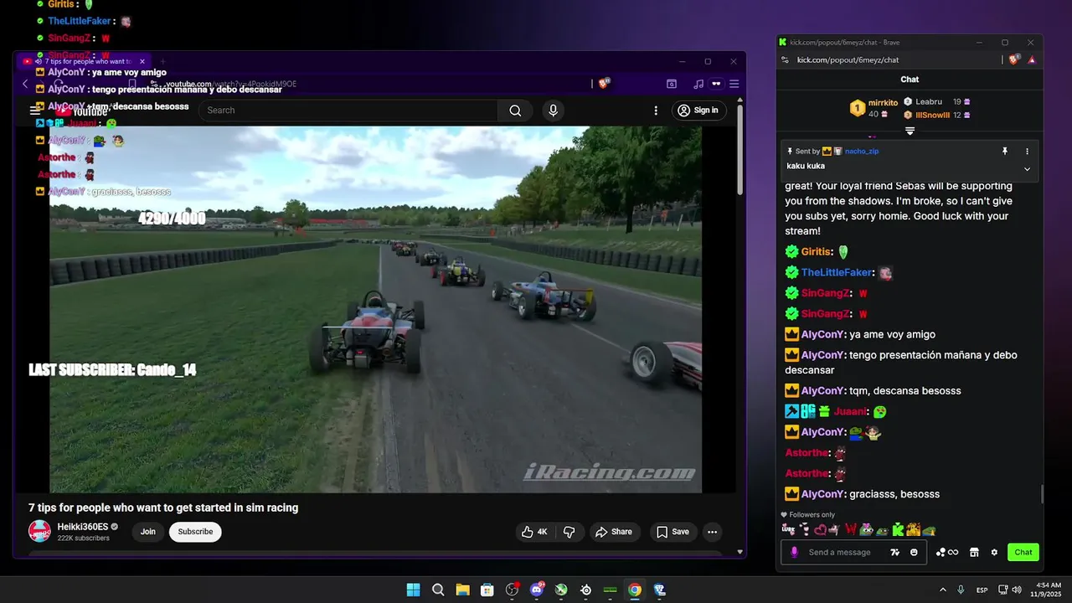Viewport: 1072px width, 603px height.
Task: Show hidden system tray icons
Action: (943, 590)
